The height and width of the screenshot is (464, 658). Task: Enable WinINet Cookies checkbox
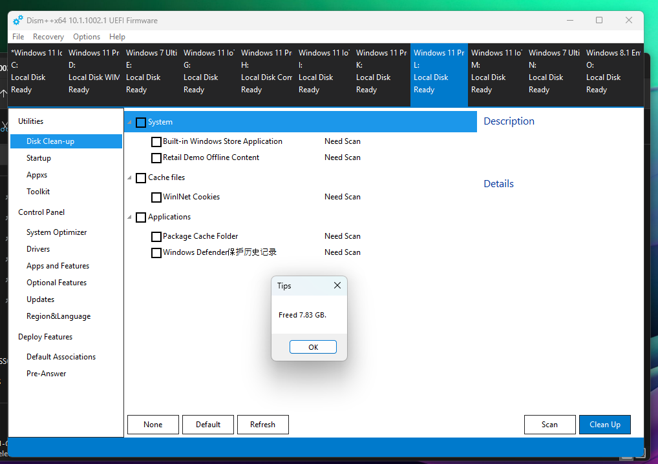pos(156,197)
